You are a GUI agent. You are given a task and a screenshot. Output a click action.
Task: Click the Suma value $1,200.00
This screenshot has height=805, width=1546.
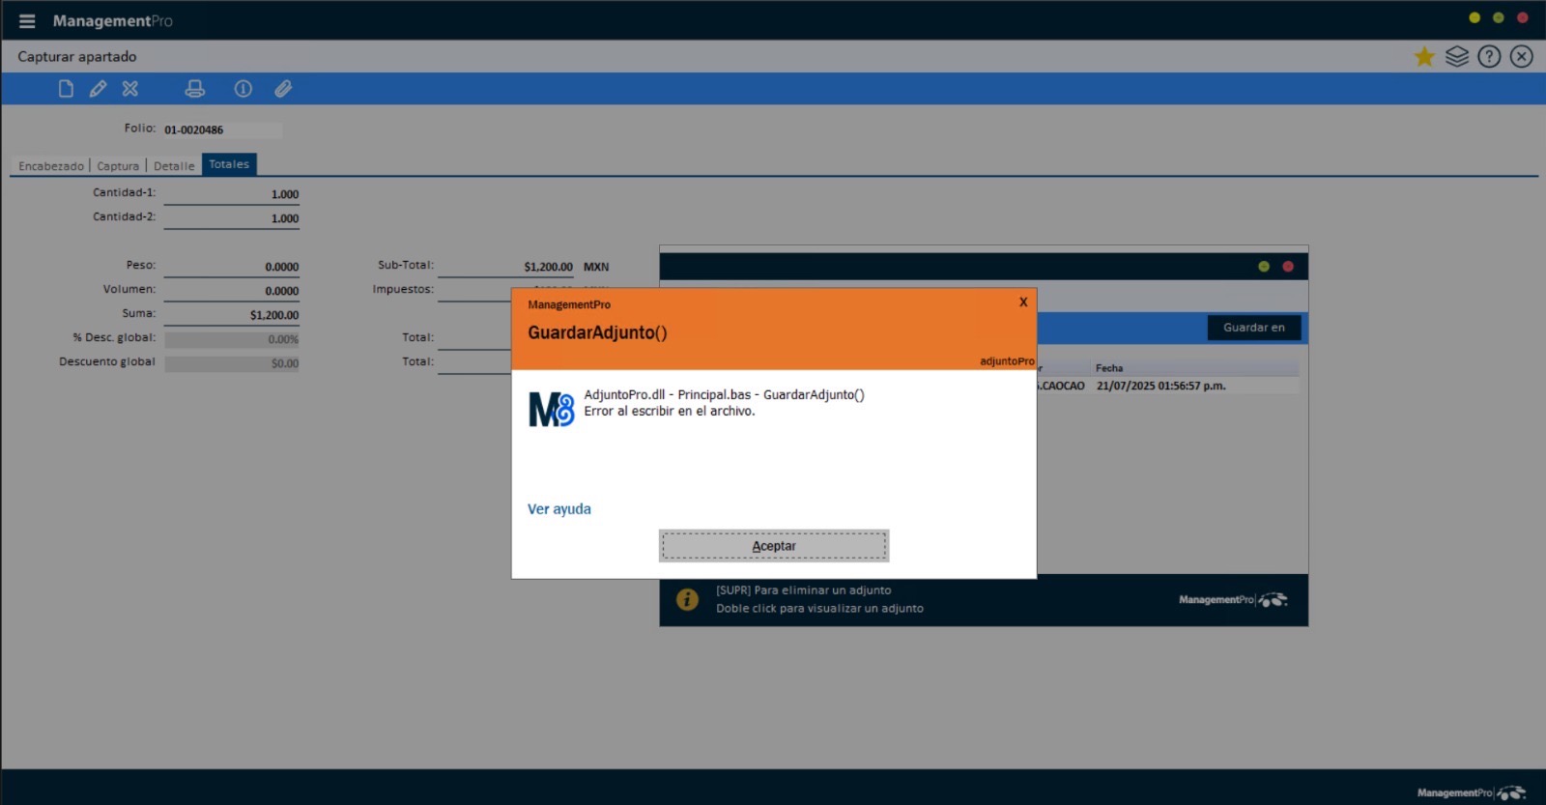coord(232,315)
